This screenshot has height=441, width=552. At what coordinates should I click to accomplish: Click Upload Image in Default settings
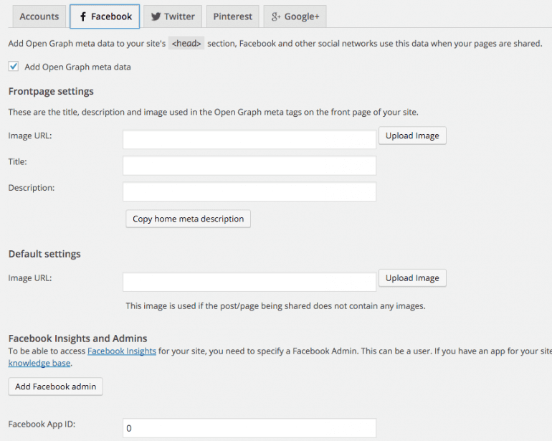pos(412,278)
